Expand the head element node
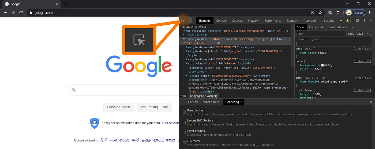 point(184,35)
